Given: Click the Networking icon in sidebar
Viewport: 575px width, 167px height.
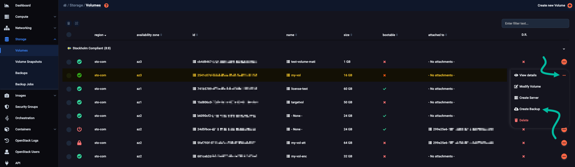Looking at the screenshot, I should point(7,28).
